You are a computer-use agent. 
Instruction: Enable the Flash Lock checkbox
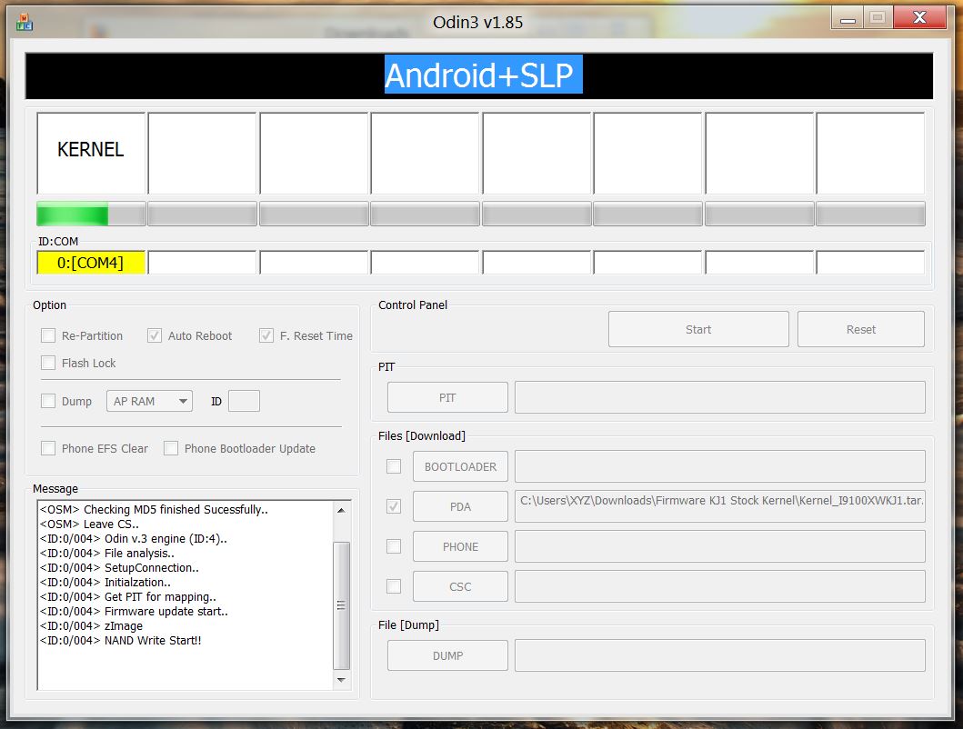click(48, 363)
